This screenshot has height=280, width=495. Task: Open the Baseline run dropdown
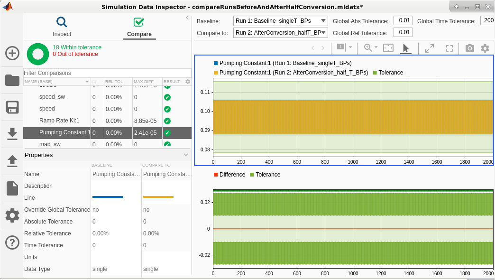(280, 21)
